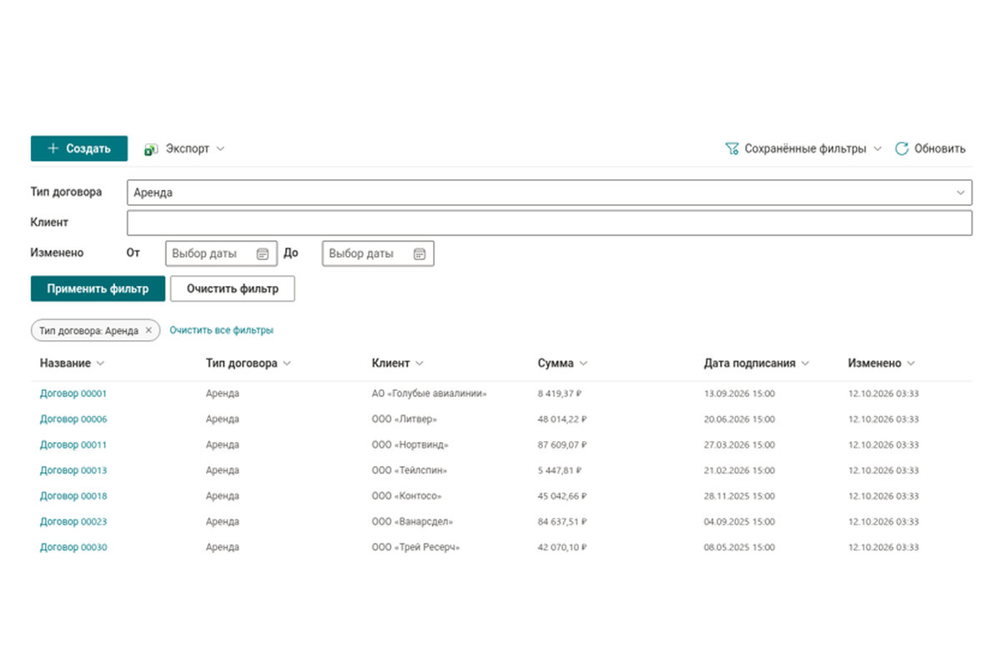Open the Клиент column header menu

tap(420, 364)
